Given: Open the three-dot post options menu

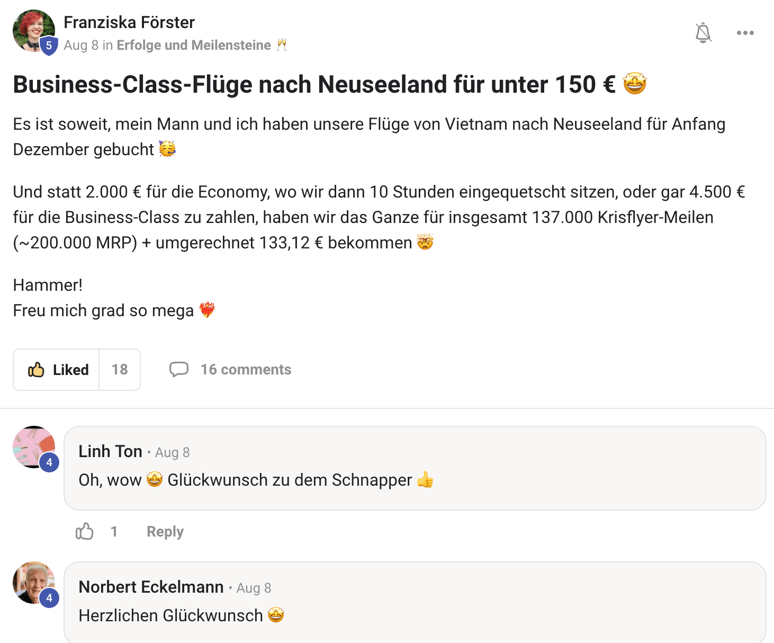Looking at the screenshot, I should (745, 33).
